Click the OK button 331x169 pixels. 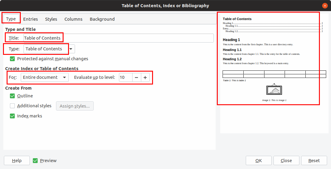[259, 161]
